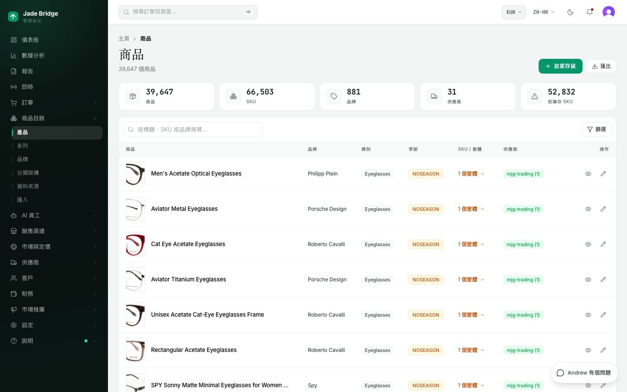
Task: Expand variants for Aviator Metal Eyeglasses
Action: tap(471, 209)
